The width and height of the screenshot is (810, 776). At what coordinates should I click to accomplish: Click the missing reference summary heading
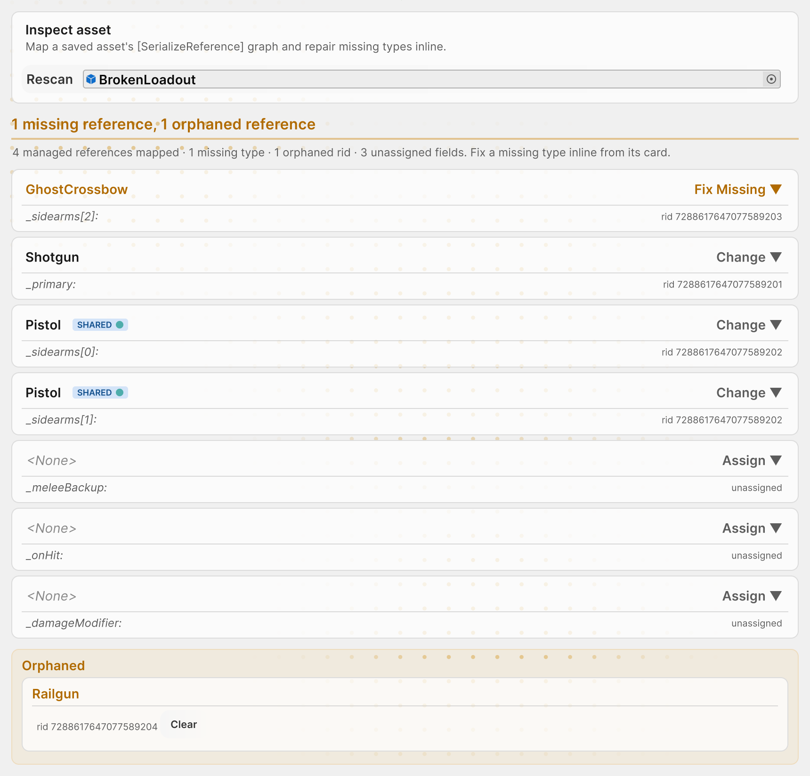163,124
